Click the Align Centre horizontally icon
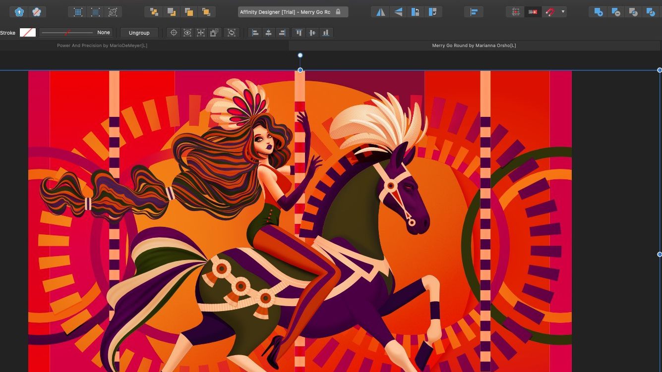The height and width of the screenshot is (372, 662). point(268,33)
